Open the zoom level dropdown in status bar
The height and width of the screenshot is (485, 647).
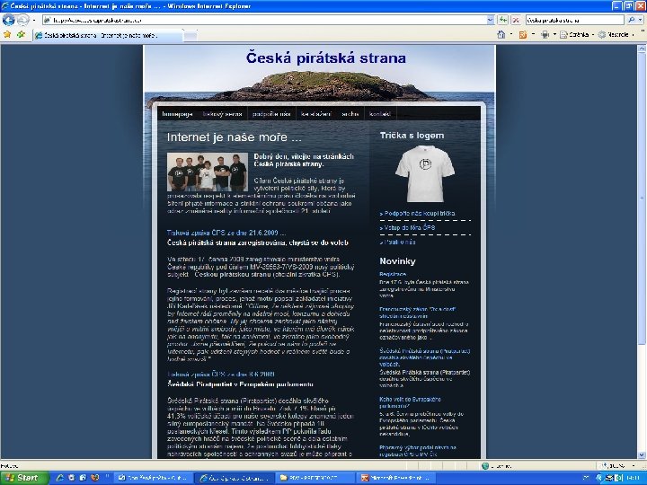[x=634, y=466]
